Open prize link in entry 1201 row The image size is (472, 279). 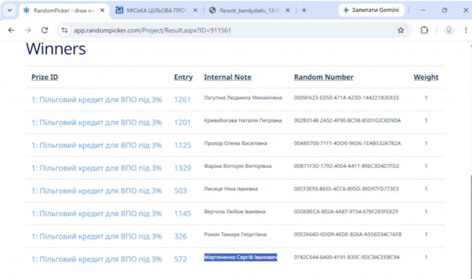tap(96, 123)
